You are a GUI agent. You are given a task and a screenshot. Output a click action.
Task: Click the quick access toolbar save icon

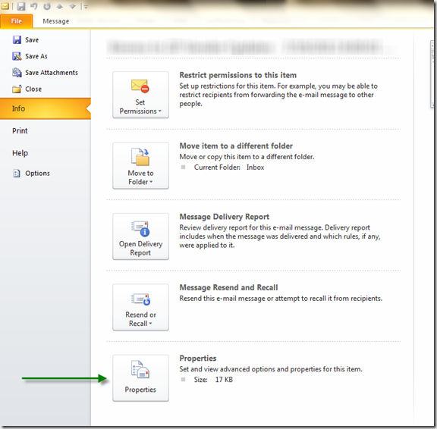coord(21,6)
